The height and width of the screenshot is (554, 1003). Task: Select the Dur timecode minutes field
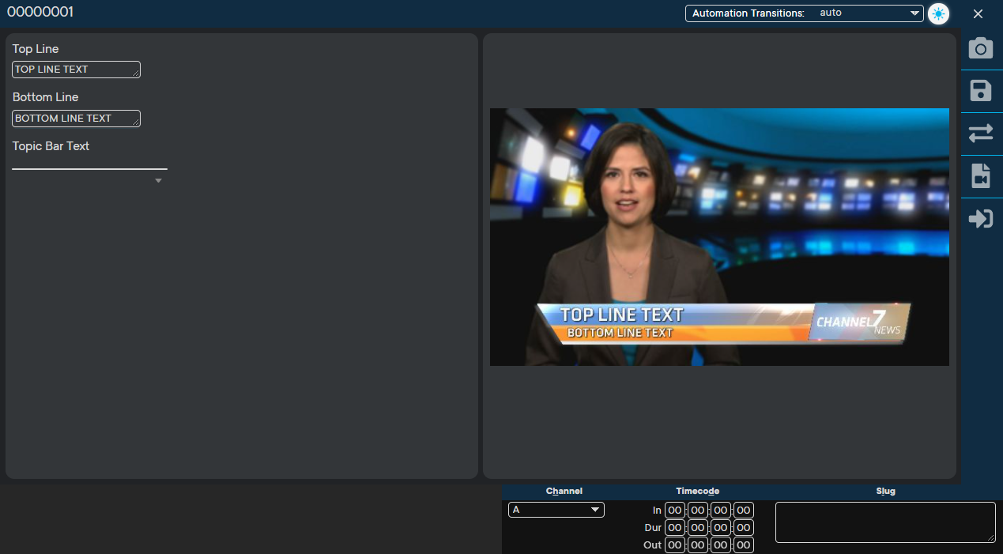coord(697,528)
